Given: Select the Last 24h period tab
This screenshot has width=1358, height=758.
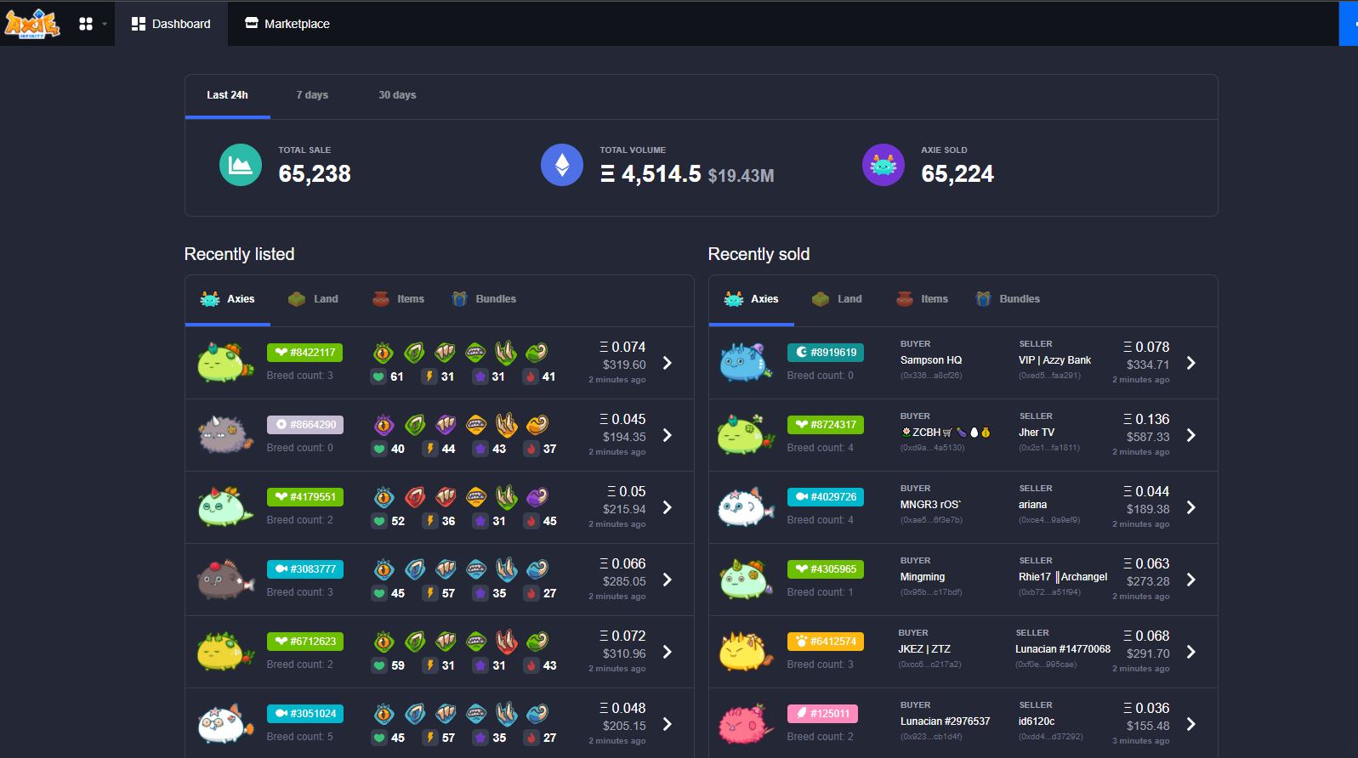Looking at the screenshot, I should coord(227,95).
